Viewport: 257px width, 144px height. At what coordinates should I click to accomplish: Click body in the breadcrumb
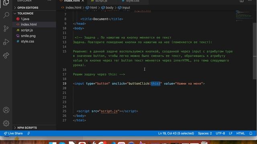coord(109,8)
